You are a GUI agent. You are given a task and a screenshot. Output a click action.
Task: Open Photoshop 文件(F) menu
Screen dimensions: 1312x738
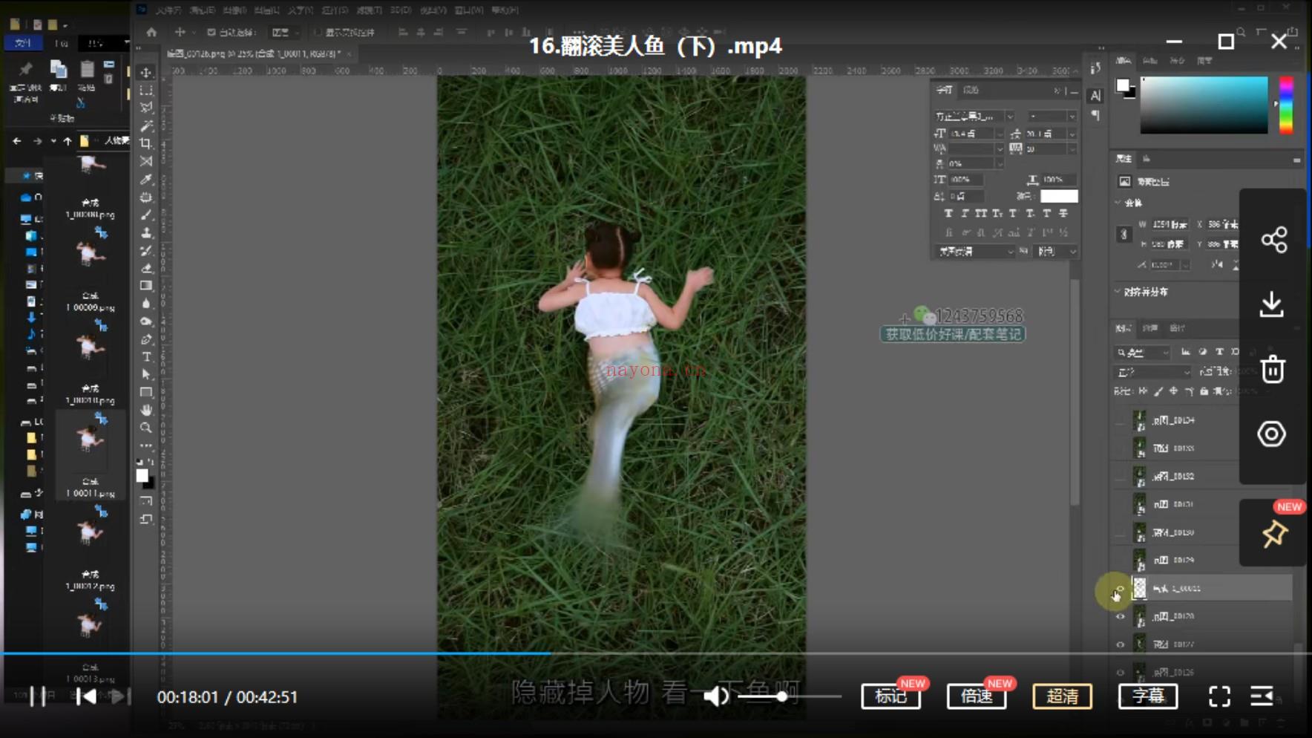[168, 10]
